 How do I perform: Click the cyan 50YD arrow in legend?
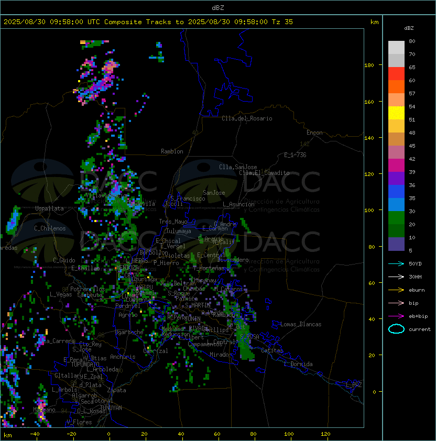[x=396, y=264]
